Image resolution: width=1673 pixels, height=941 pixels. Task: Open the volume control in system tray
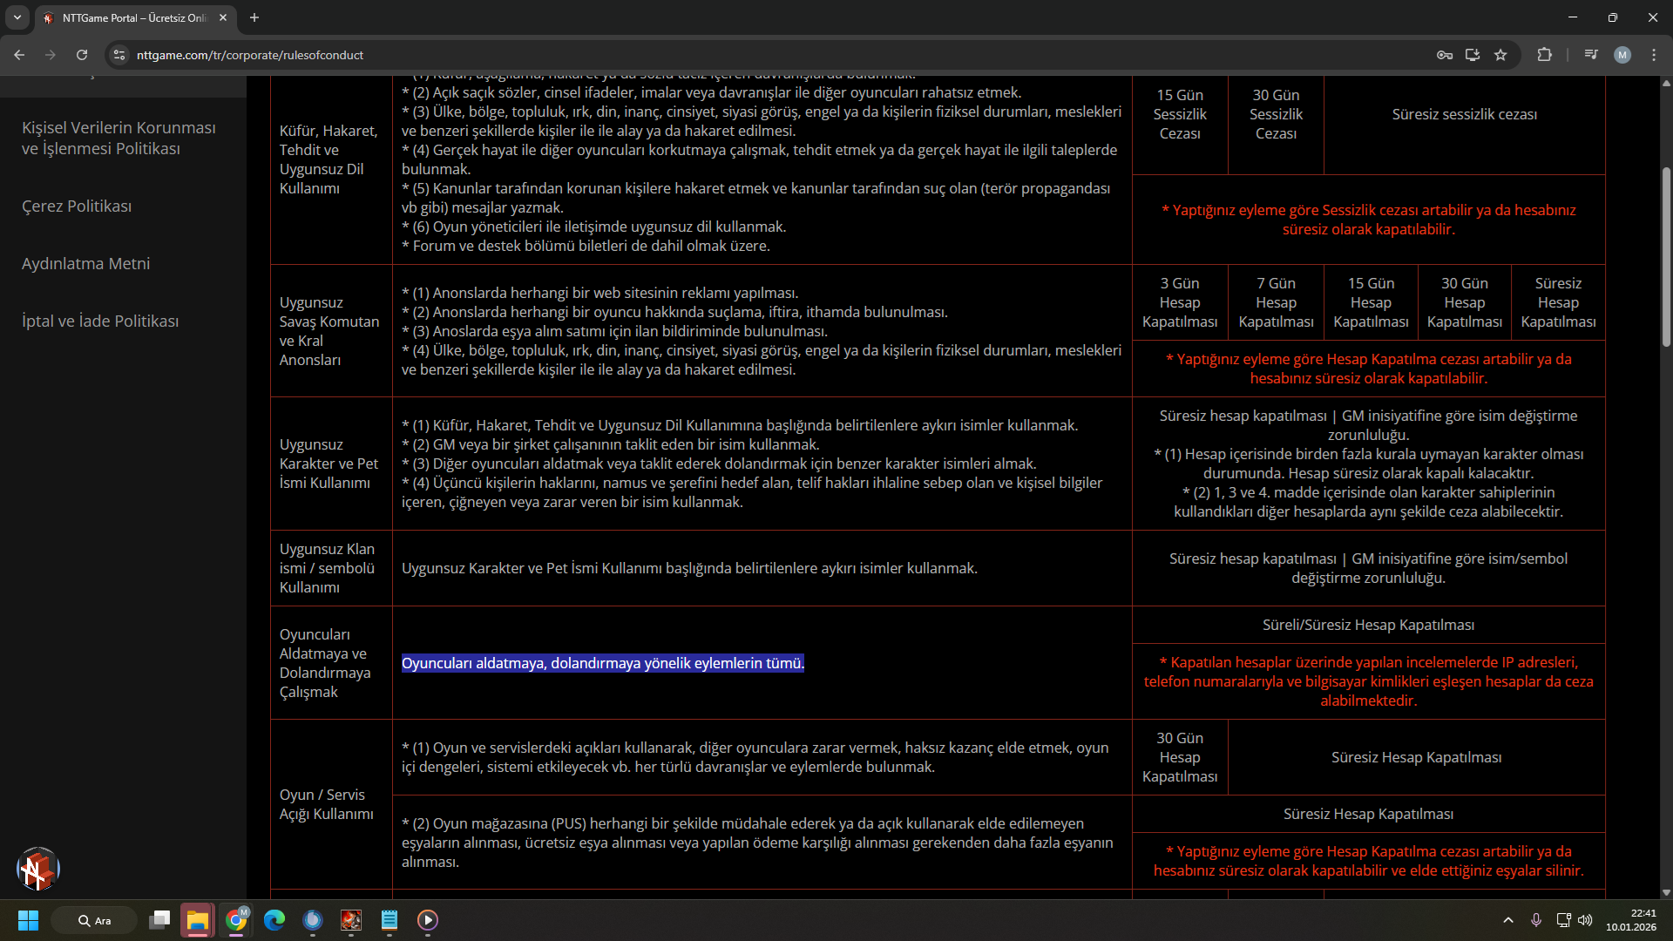coord(1585,920)
